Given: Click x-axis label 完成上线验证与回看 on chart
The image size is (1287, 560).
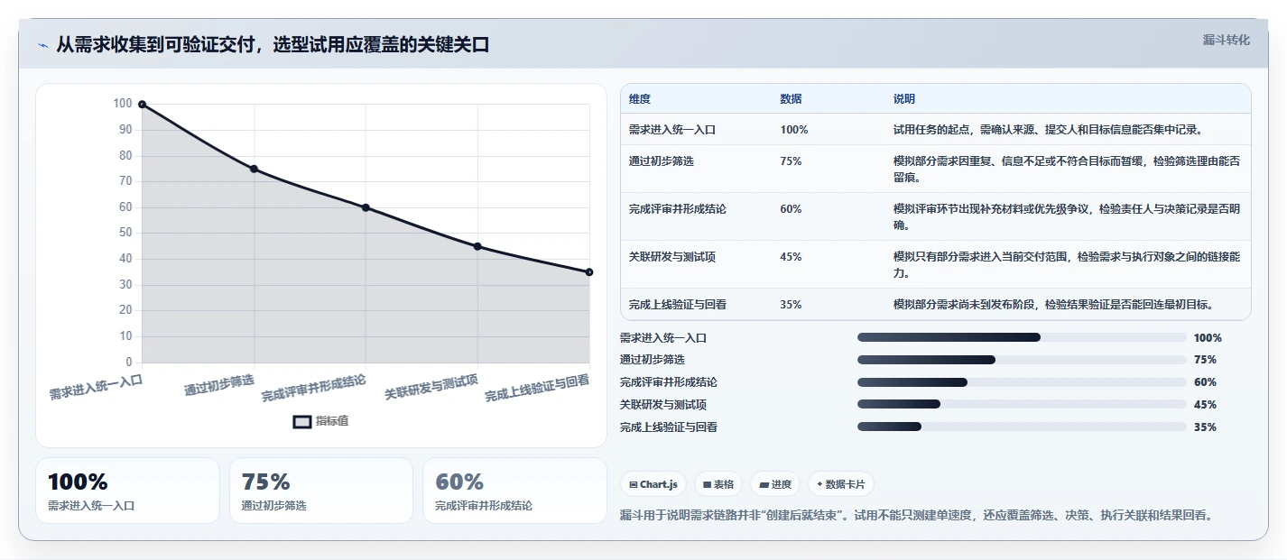Looking at the screenshot, I should tap(537, 389).
